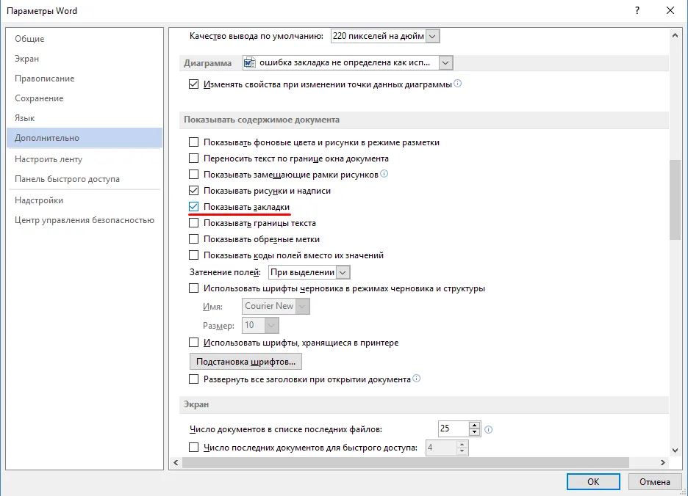
Task: Uncheck Показывать рисунки и надписи
Action: 193,191
